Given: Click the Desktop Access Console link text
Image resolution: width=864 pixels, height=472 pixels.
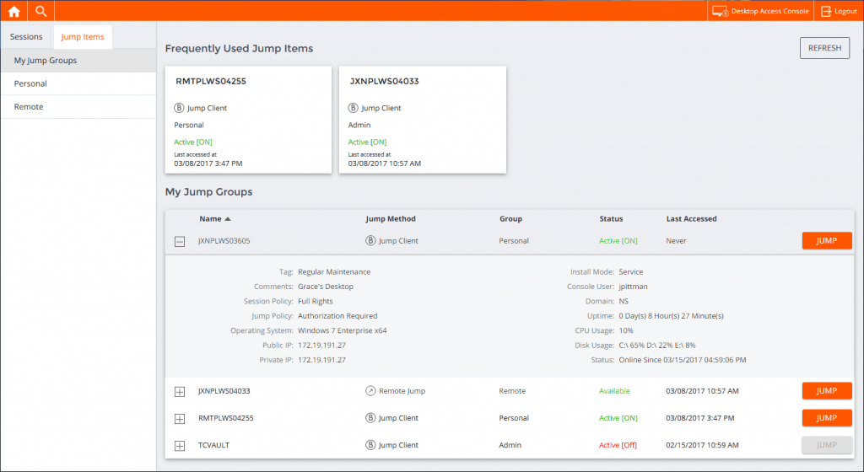Looking at the screenshot, I should point(769,11).
